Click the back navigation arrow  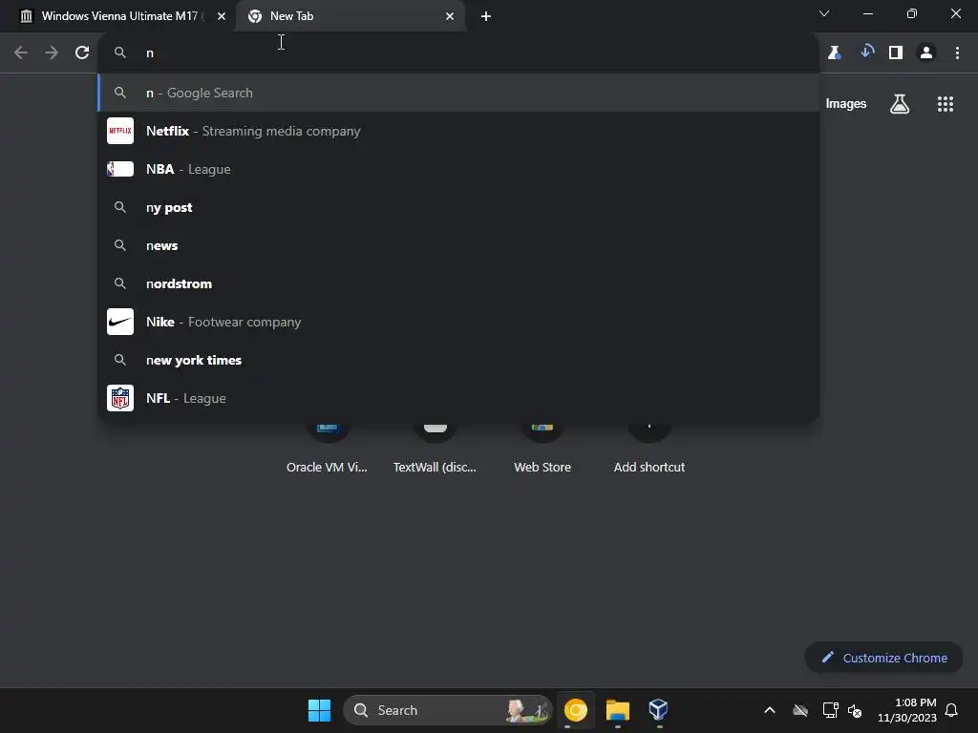coord(21,53)
